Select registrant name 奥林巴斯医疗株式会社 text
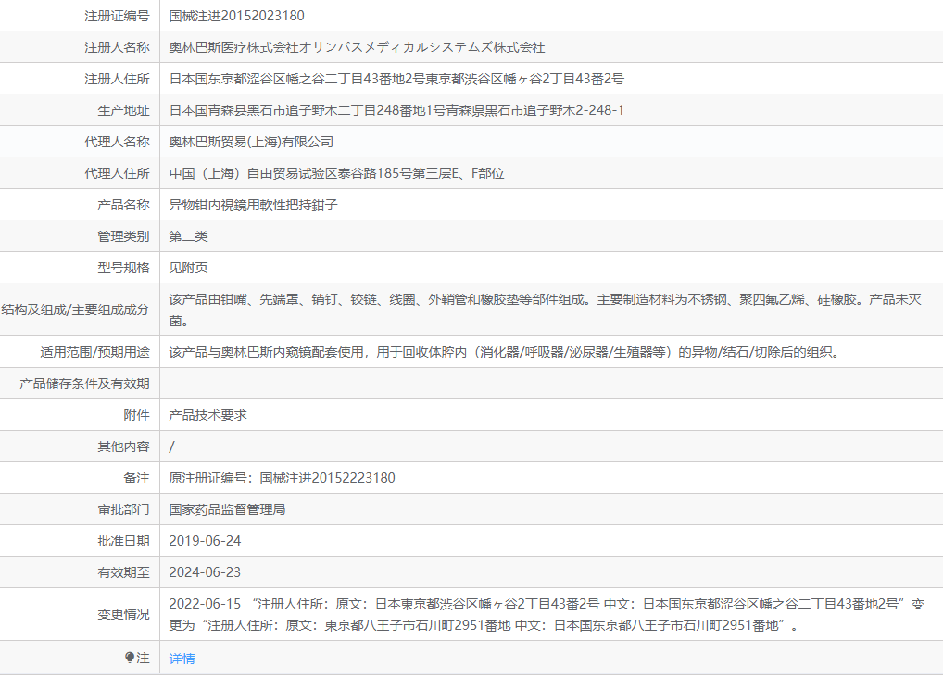 [x=233, y=47]
